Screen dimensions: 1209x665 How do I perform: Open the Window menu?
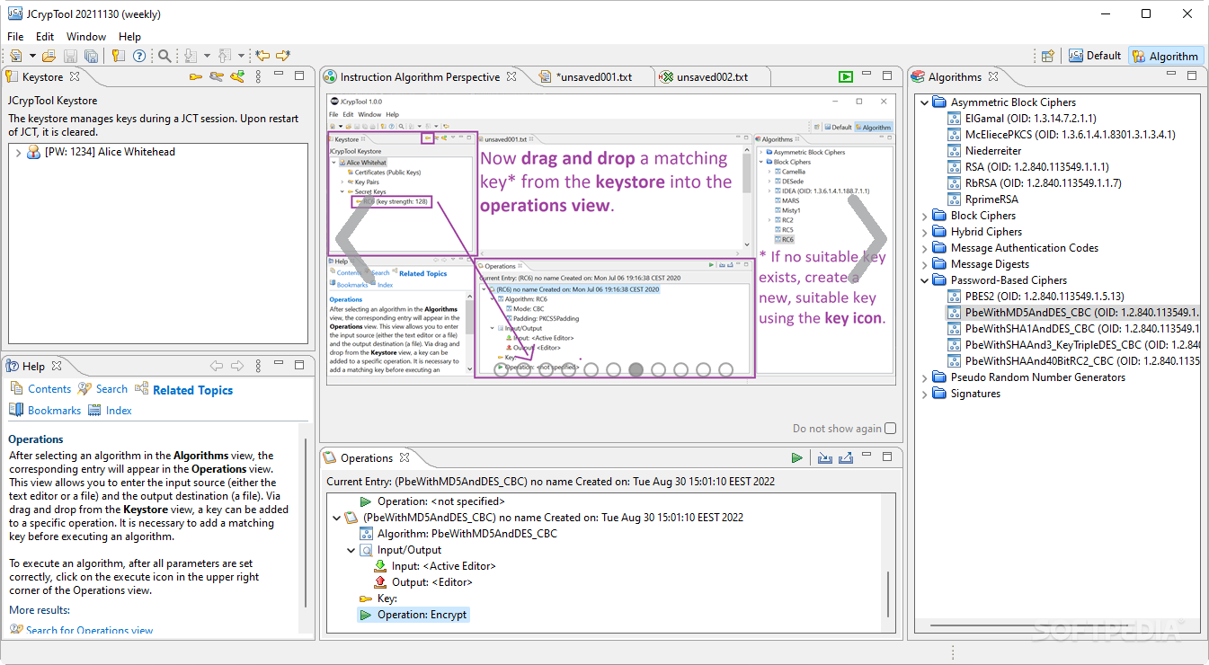click(86, 36)
